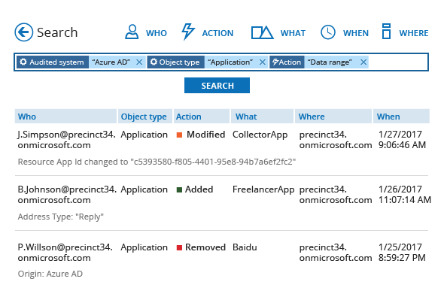The width and height of the screenshot is (444, 297).
Task: Click the Application type in B.Johnson row
Action: pyautogui.click(x=144, y=189)
